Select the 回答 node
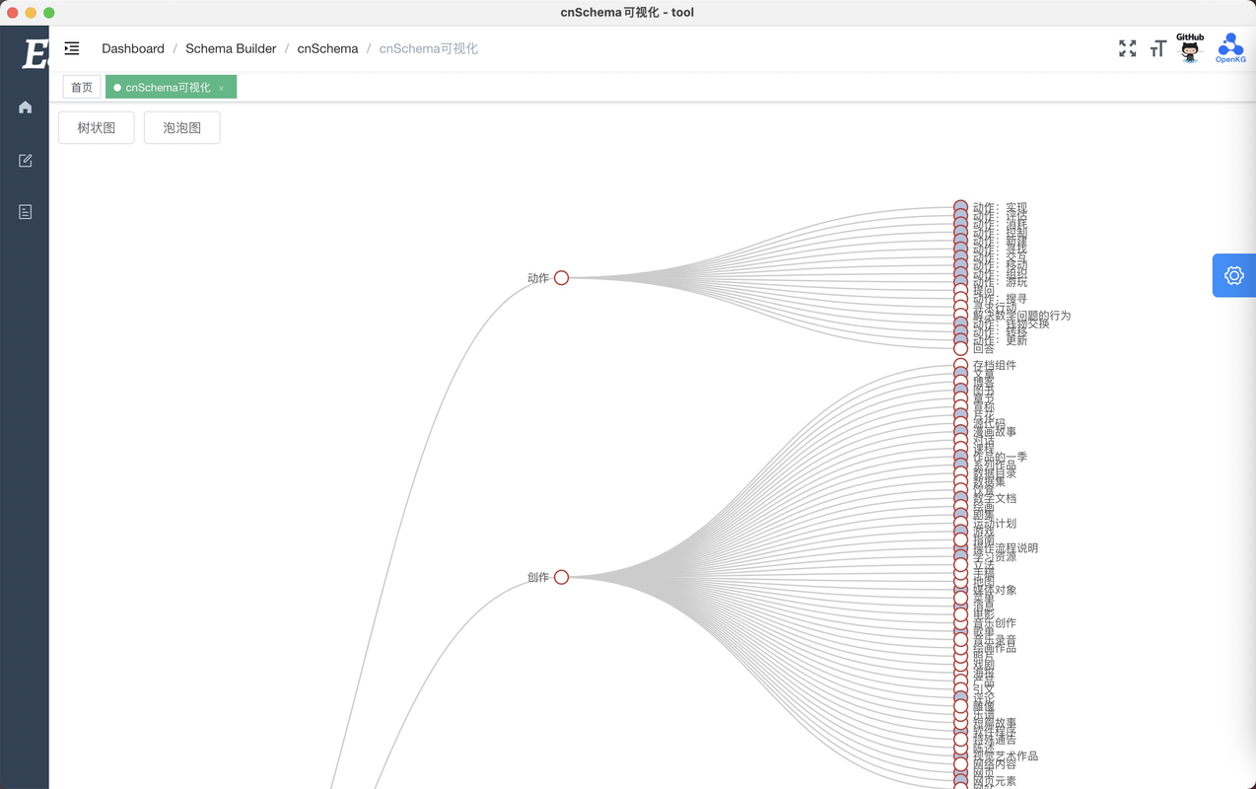 [x=960, y=348]
